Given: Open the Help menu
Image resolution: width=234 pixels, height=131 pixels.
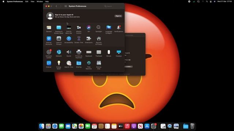Looking at the screenshot, I should click(47, 1).
